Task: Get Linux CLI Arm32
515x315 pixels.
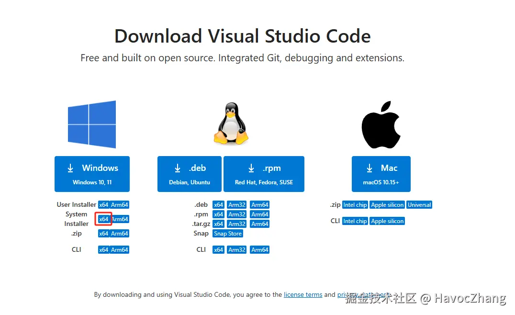Action: [237, 249]
